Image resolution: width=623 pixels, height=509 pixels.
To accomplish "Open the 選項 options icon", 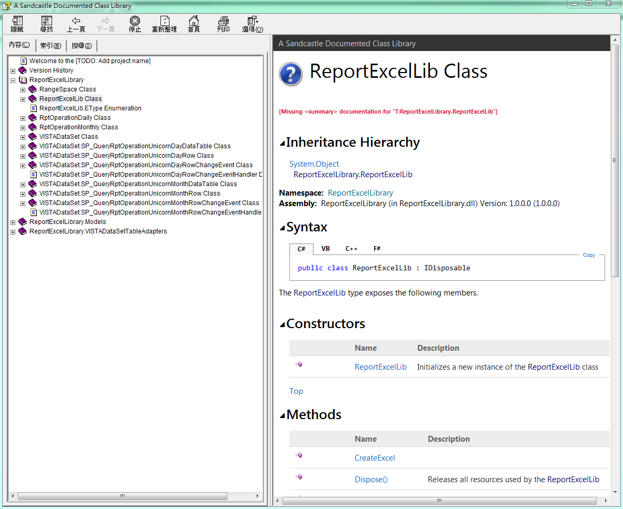I will (x=253, y=24).
